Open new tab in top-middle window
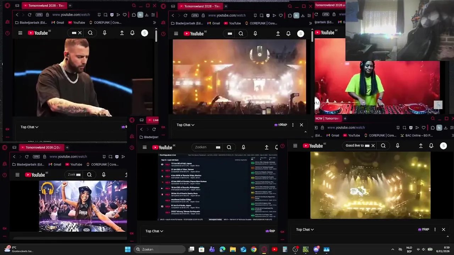 pyautogui.click(x=226, y=6)
